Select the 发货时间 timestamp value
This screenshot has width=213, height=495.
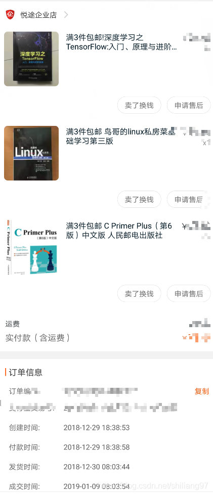click(x=97, y=467)
